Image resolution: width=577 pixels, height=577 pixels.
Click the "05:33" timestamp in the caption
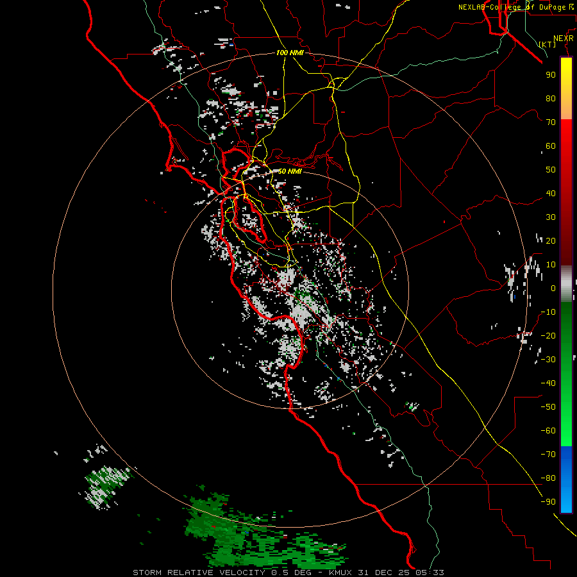click(x=430, y=573)
